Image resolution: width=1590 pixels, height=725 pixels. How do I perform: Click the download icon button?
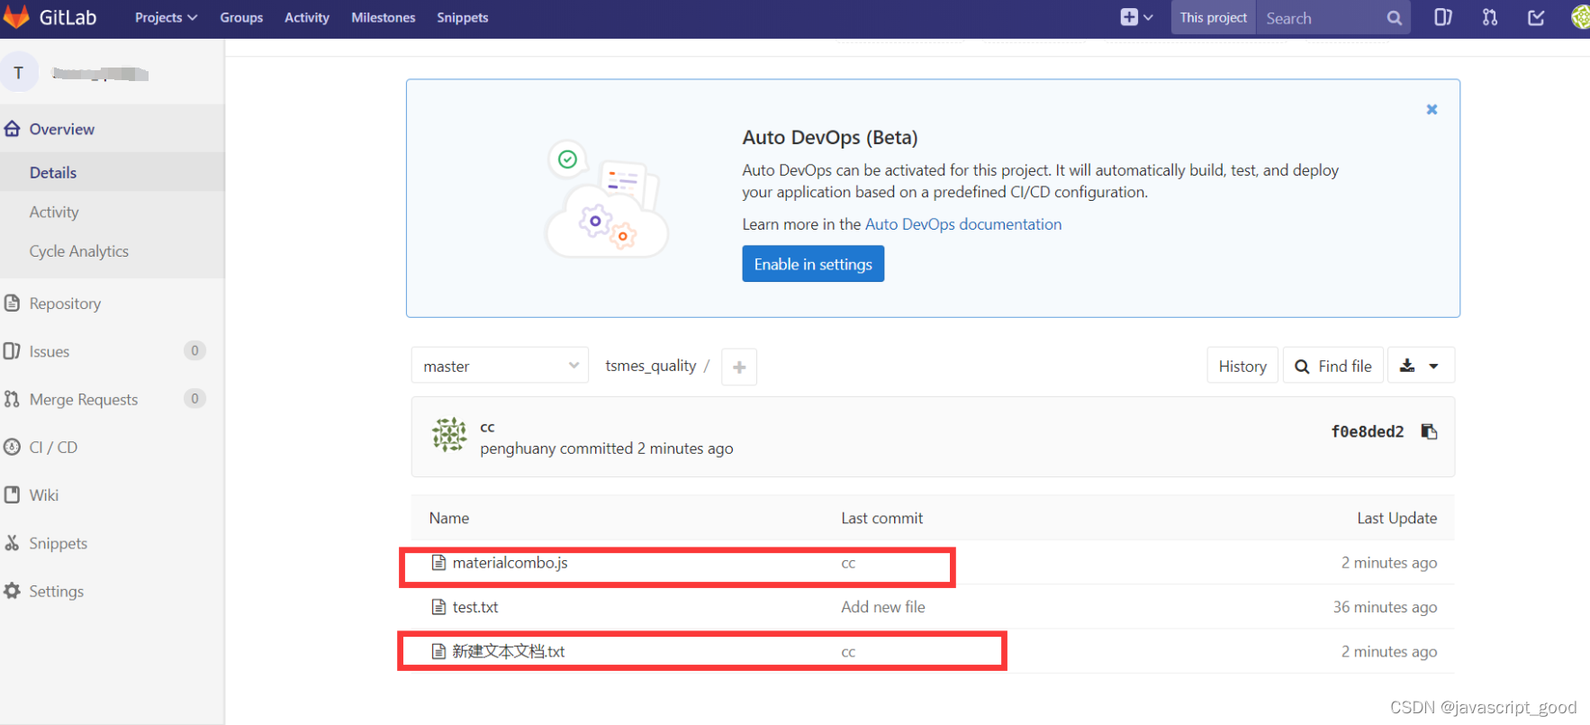(1407, 366)
